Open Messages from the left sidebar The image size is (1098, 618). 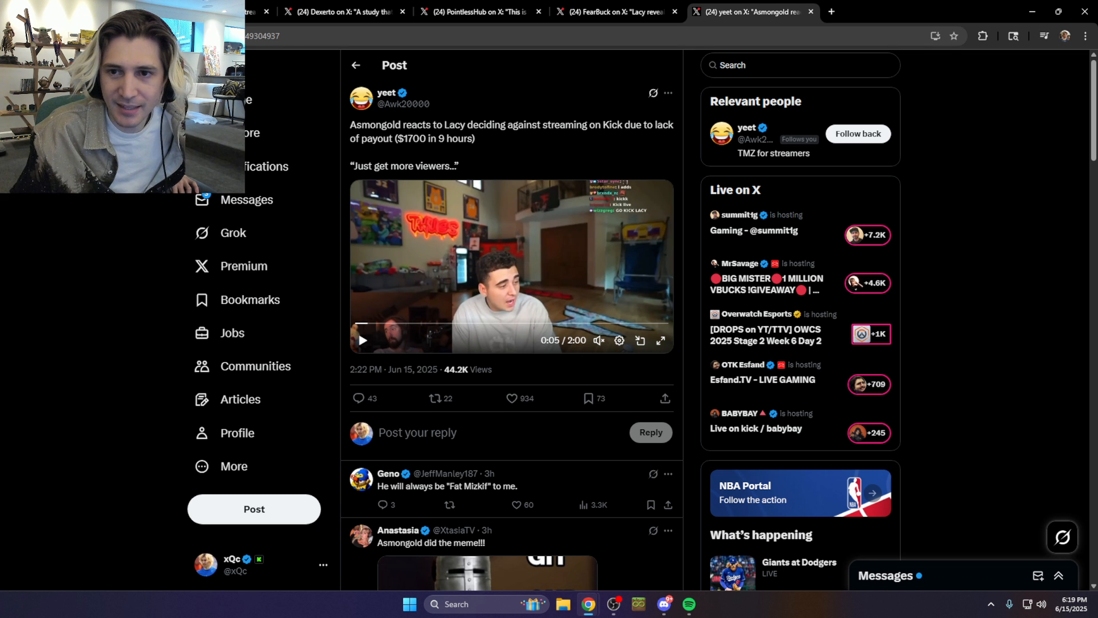[x=246, y=200]
